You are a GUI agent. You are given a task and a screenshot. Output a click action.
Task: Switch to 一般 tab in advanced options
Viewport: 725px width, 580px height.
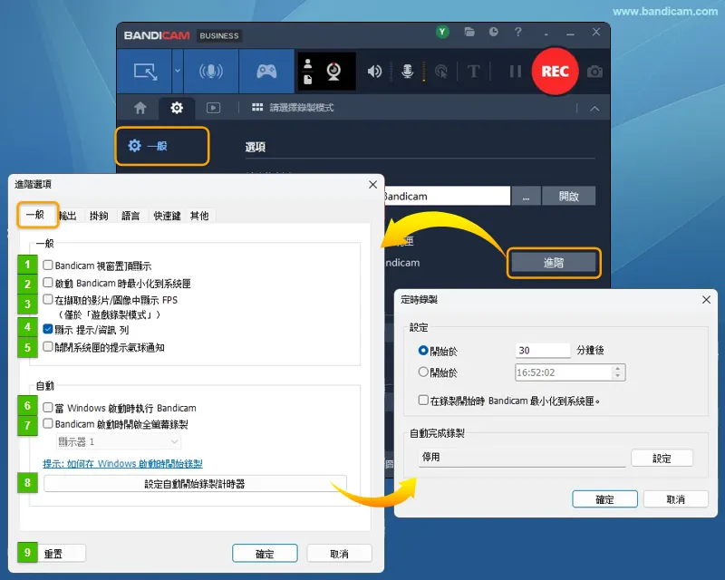[35, 215]
